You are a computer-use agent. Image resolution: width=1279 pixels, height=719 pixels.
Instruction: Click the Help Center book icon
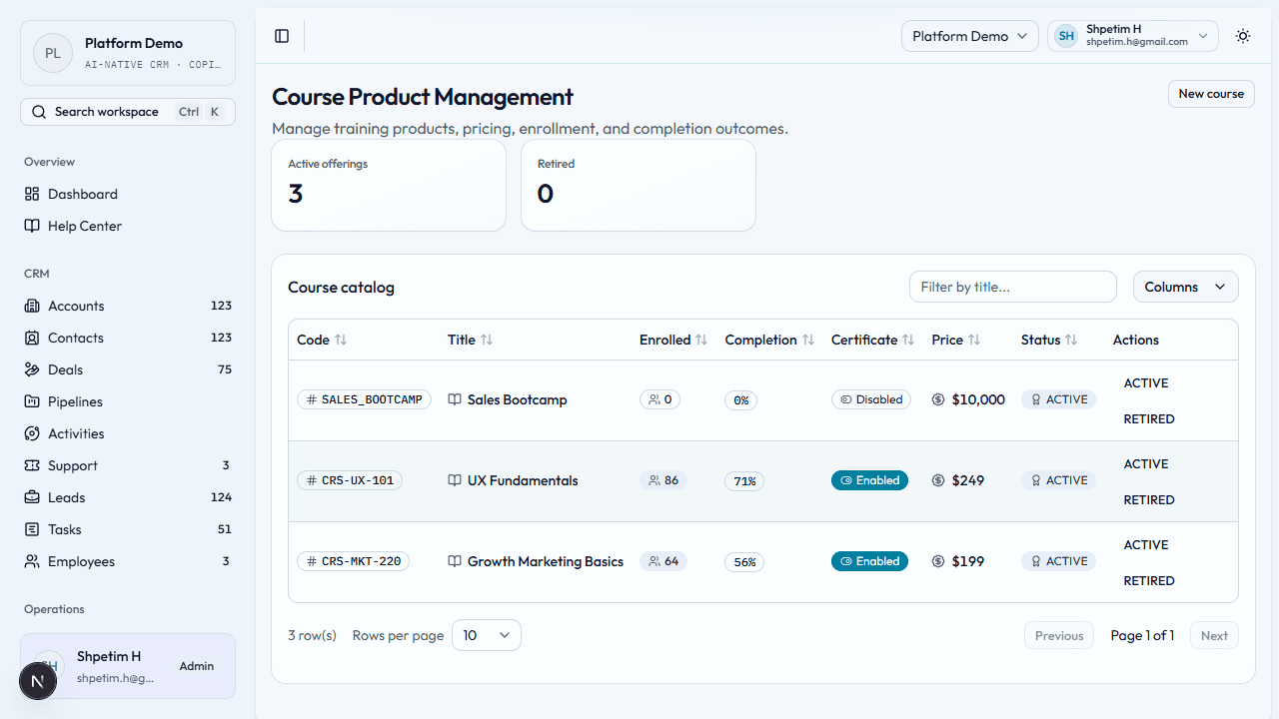pos(31,226)
